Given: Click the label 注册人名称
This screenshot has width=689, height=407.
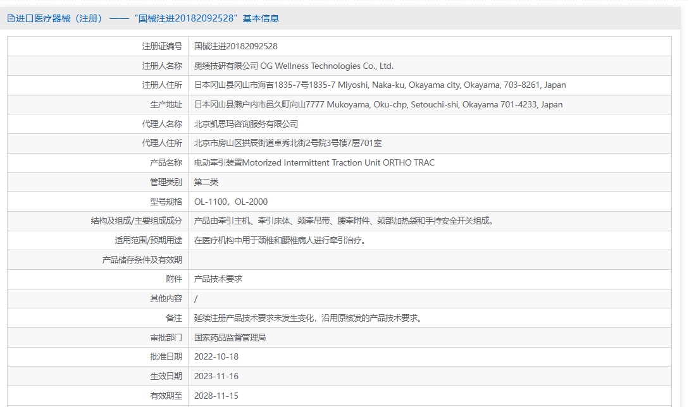Looking at the screenshot, I should [162, 66].
